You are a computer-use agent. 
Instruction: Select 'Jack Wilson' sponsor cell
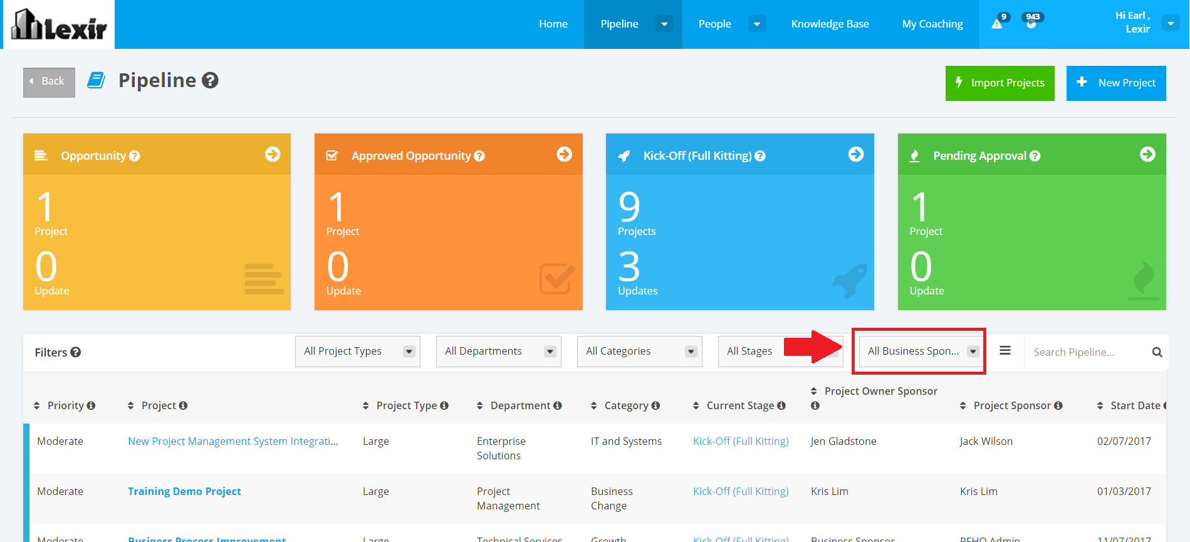pyautogui.click(x=986, y=441)
